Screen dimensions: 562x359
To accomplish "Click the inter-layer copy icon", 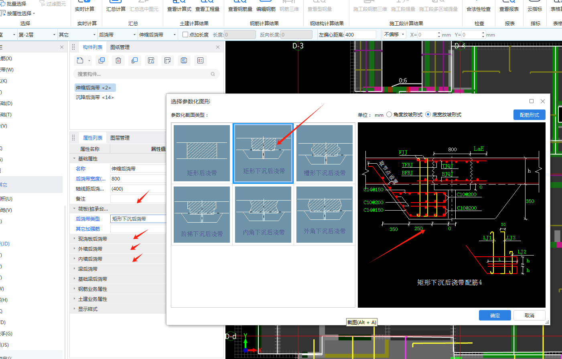I will (x=135, y=61).
